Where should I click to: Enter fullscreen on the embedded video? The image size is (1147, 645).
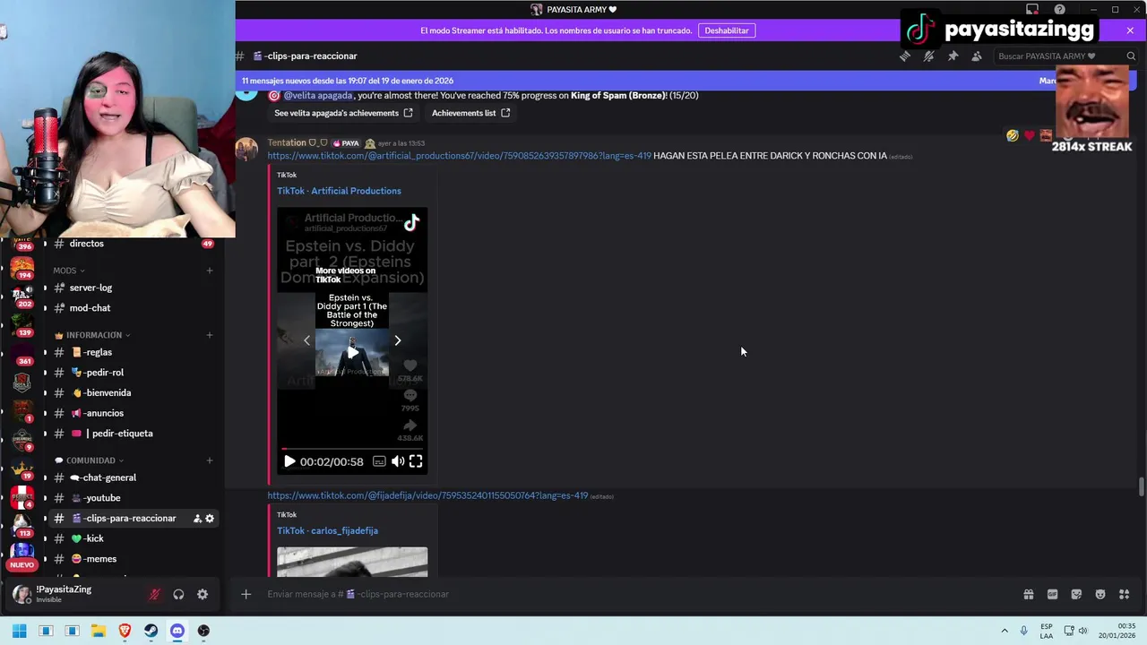tap(416, 461)
